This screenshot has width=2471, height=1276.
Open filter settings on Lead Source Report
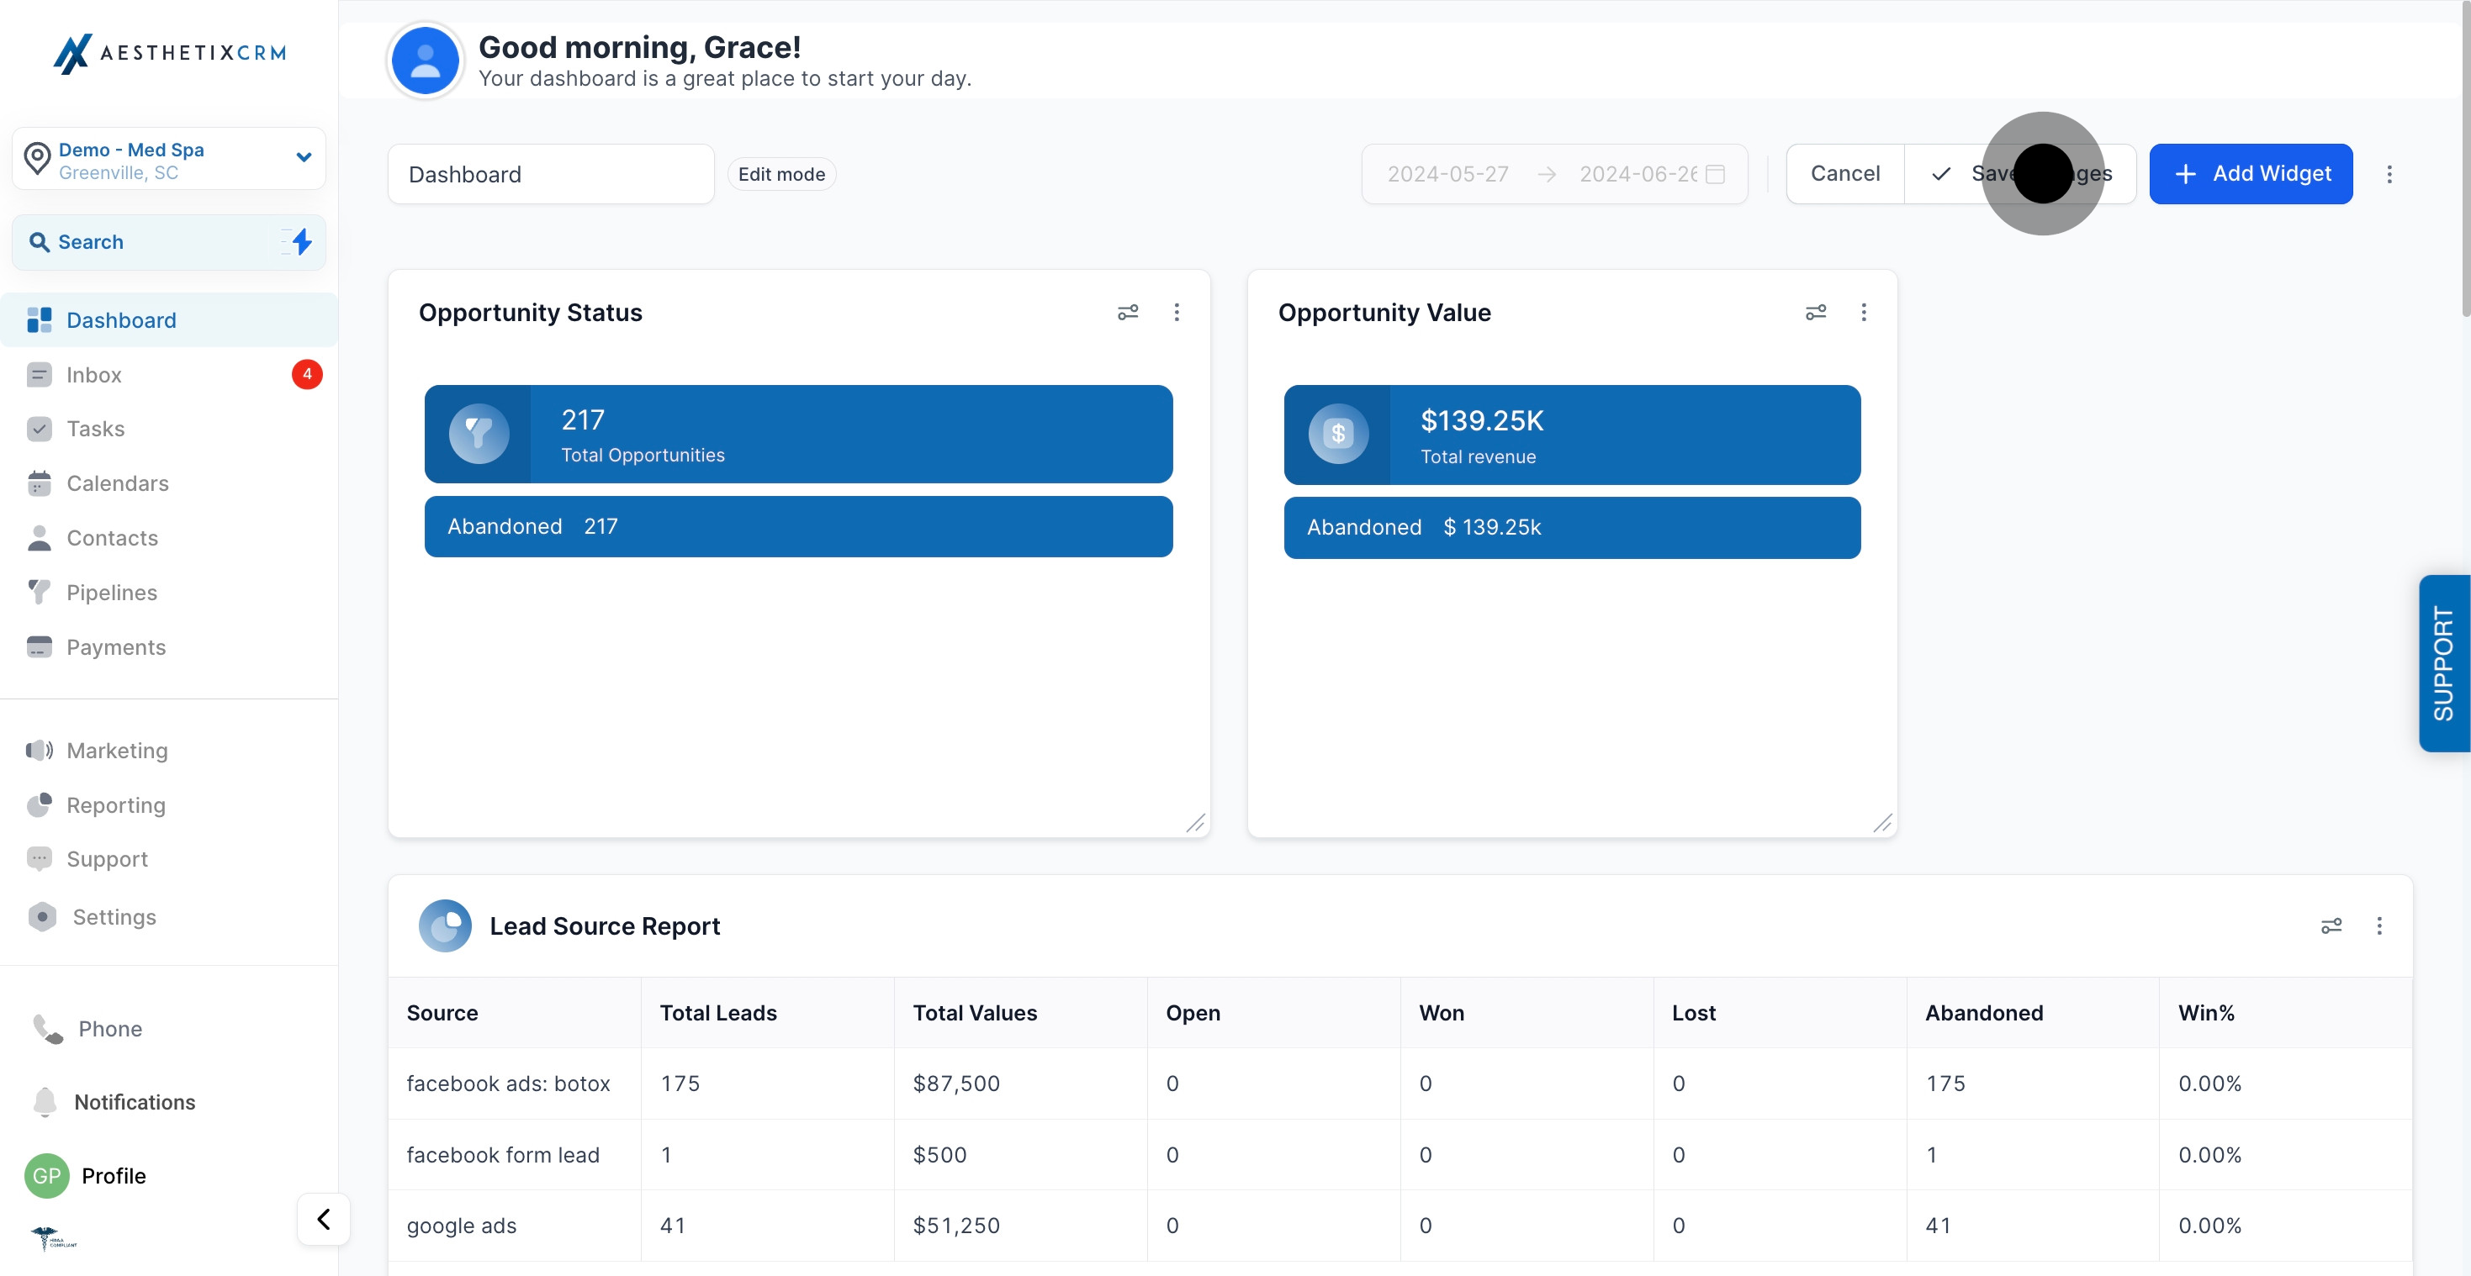[2331, 926]
